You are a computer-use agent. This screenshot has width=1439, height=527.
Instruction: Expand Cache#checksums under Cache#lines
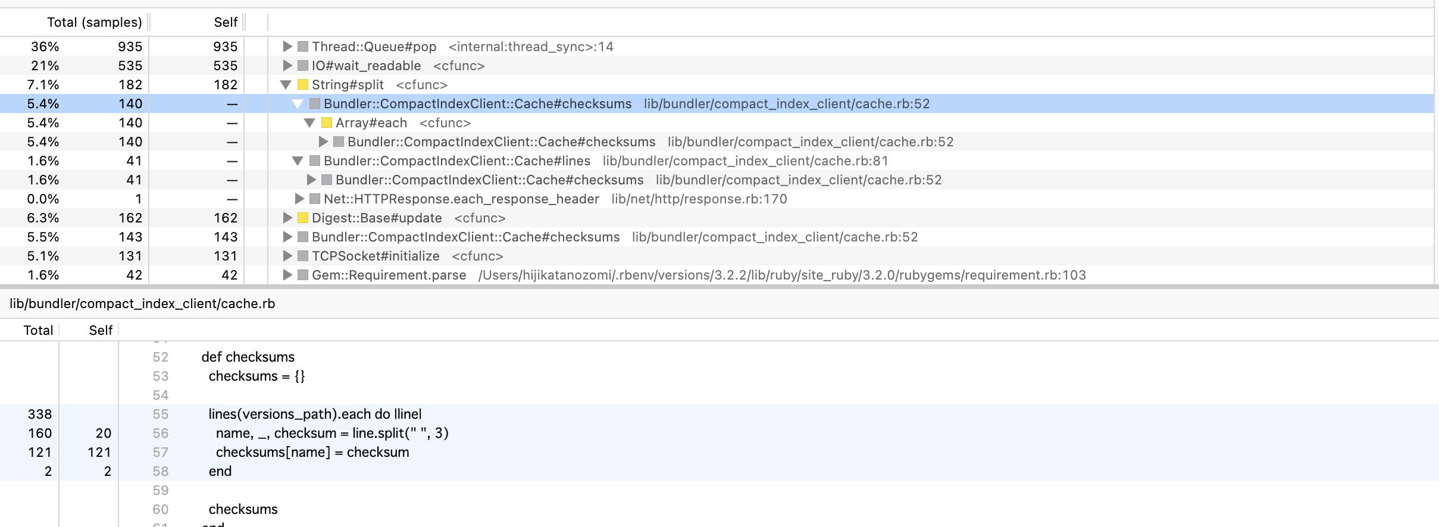coord(311,180)
